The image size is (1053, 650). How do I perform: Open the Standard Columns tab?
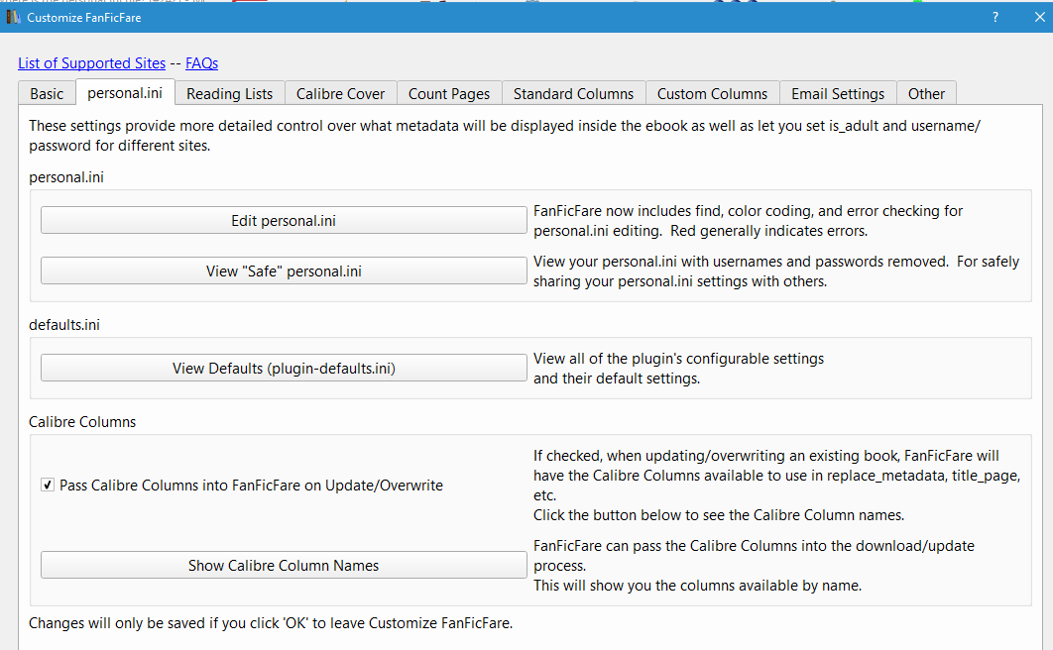pos(573,94)
